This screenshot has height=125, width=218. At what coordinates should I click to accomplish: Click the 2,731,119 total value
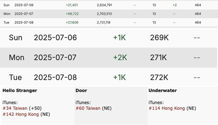[x=105, y=22]
